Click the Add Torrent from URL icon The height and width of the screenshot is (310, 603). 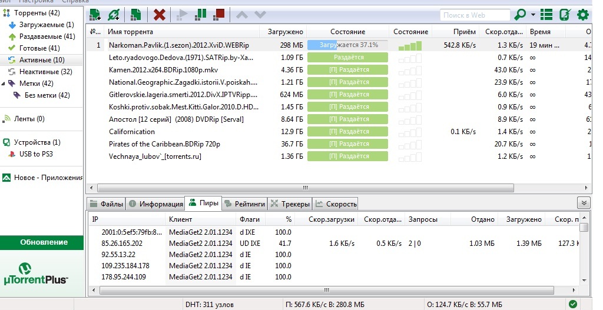114,14
